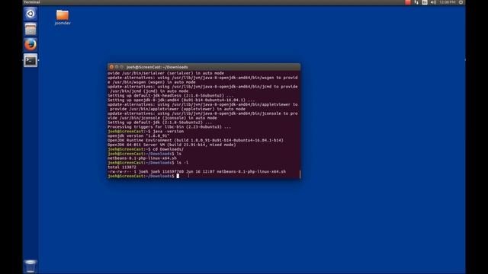488x274 pixels.
Task: Click the Terminal icon in the launcher
Action: click(30, 60)
